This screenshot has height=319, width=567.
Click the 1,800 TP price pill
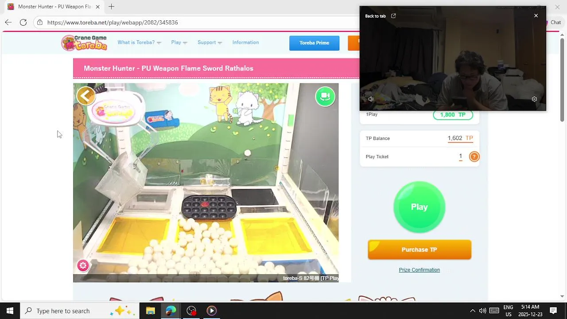(453, 115)
